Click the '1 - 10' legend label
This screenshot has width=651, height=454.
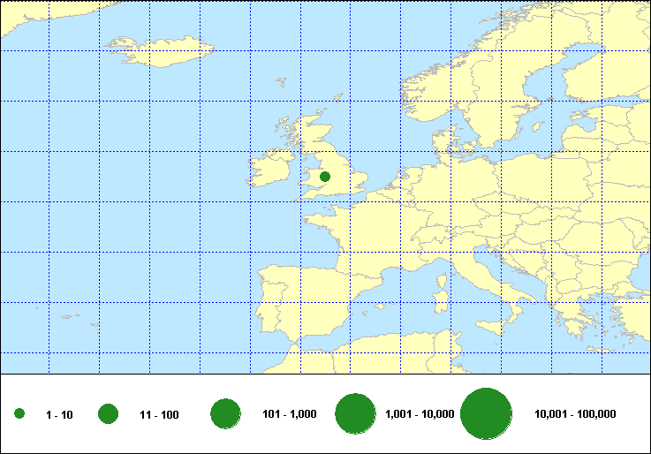tap(59, 414)
